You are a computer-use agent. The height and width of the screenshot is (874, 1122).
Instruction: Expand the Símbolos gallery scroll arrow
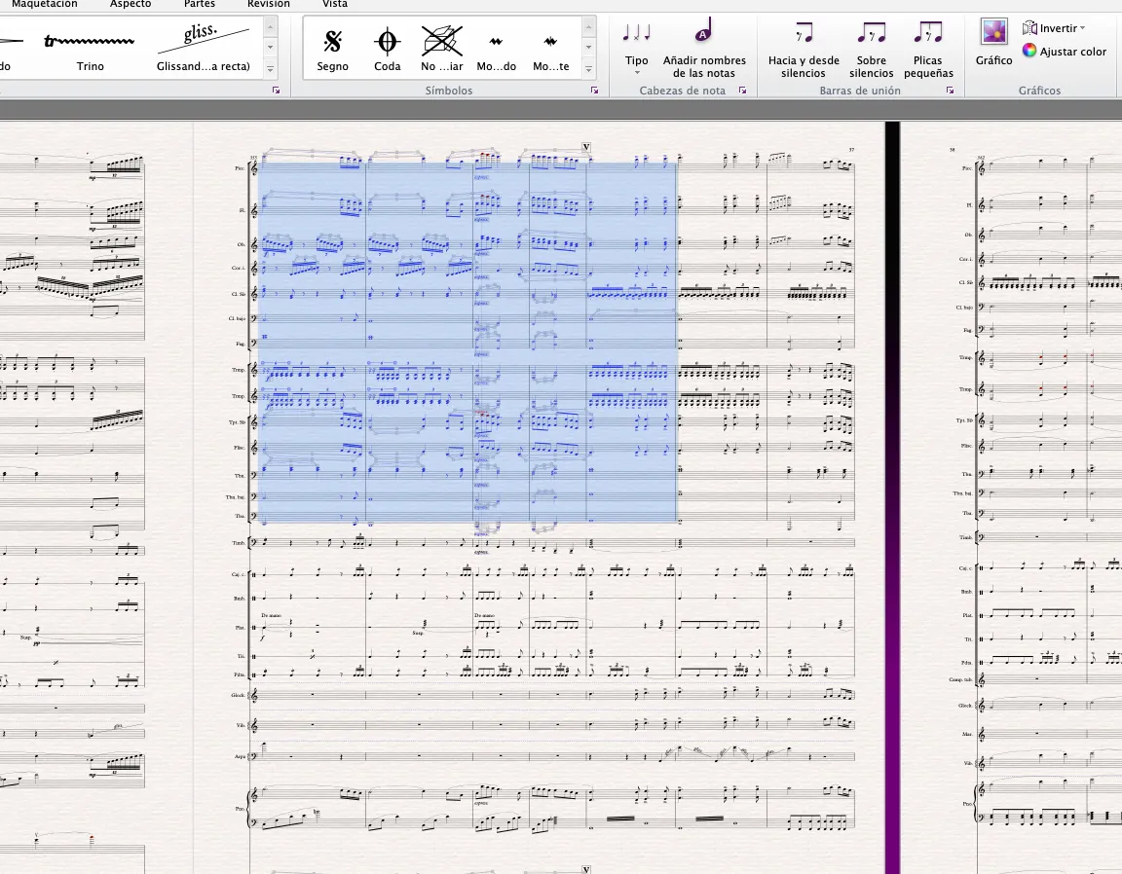point(588,70)
